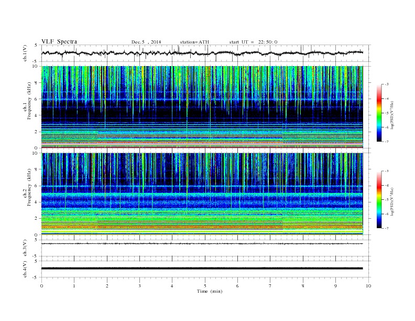This screenshot has height=321, width=415.
Task: Click the ch.3 thin waveform trace
Action: [202, 243]
